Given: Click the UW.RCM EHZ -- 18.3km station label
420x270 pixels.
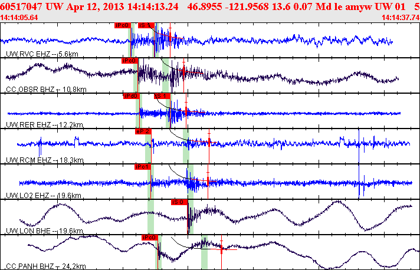Looking at the screenshot, I should [x=45, y=160].
